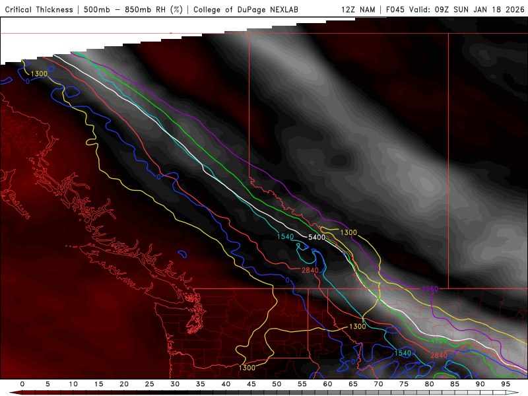Click the yellow 1300 label near the top-left map corner
This screenshot has width=528, height=396.
click(x=39, y=74)
